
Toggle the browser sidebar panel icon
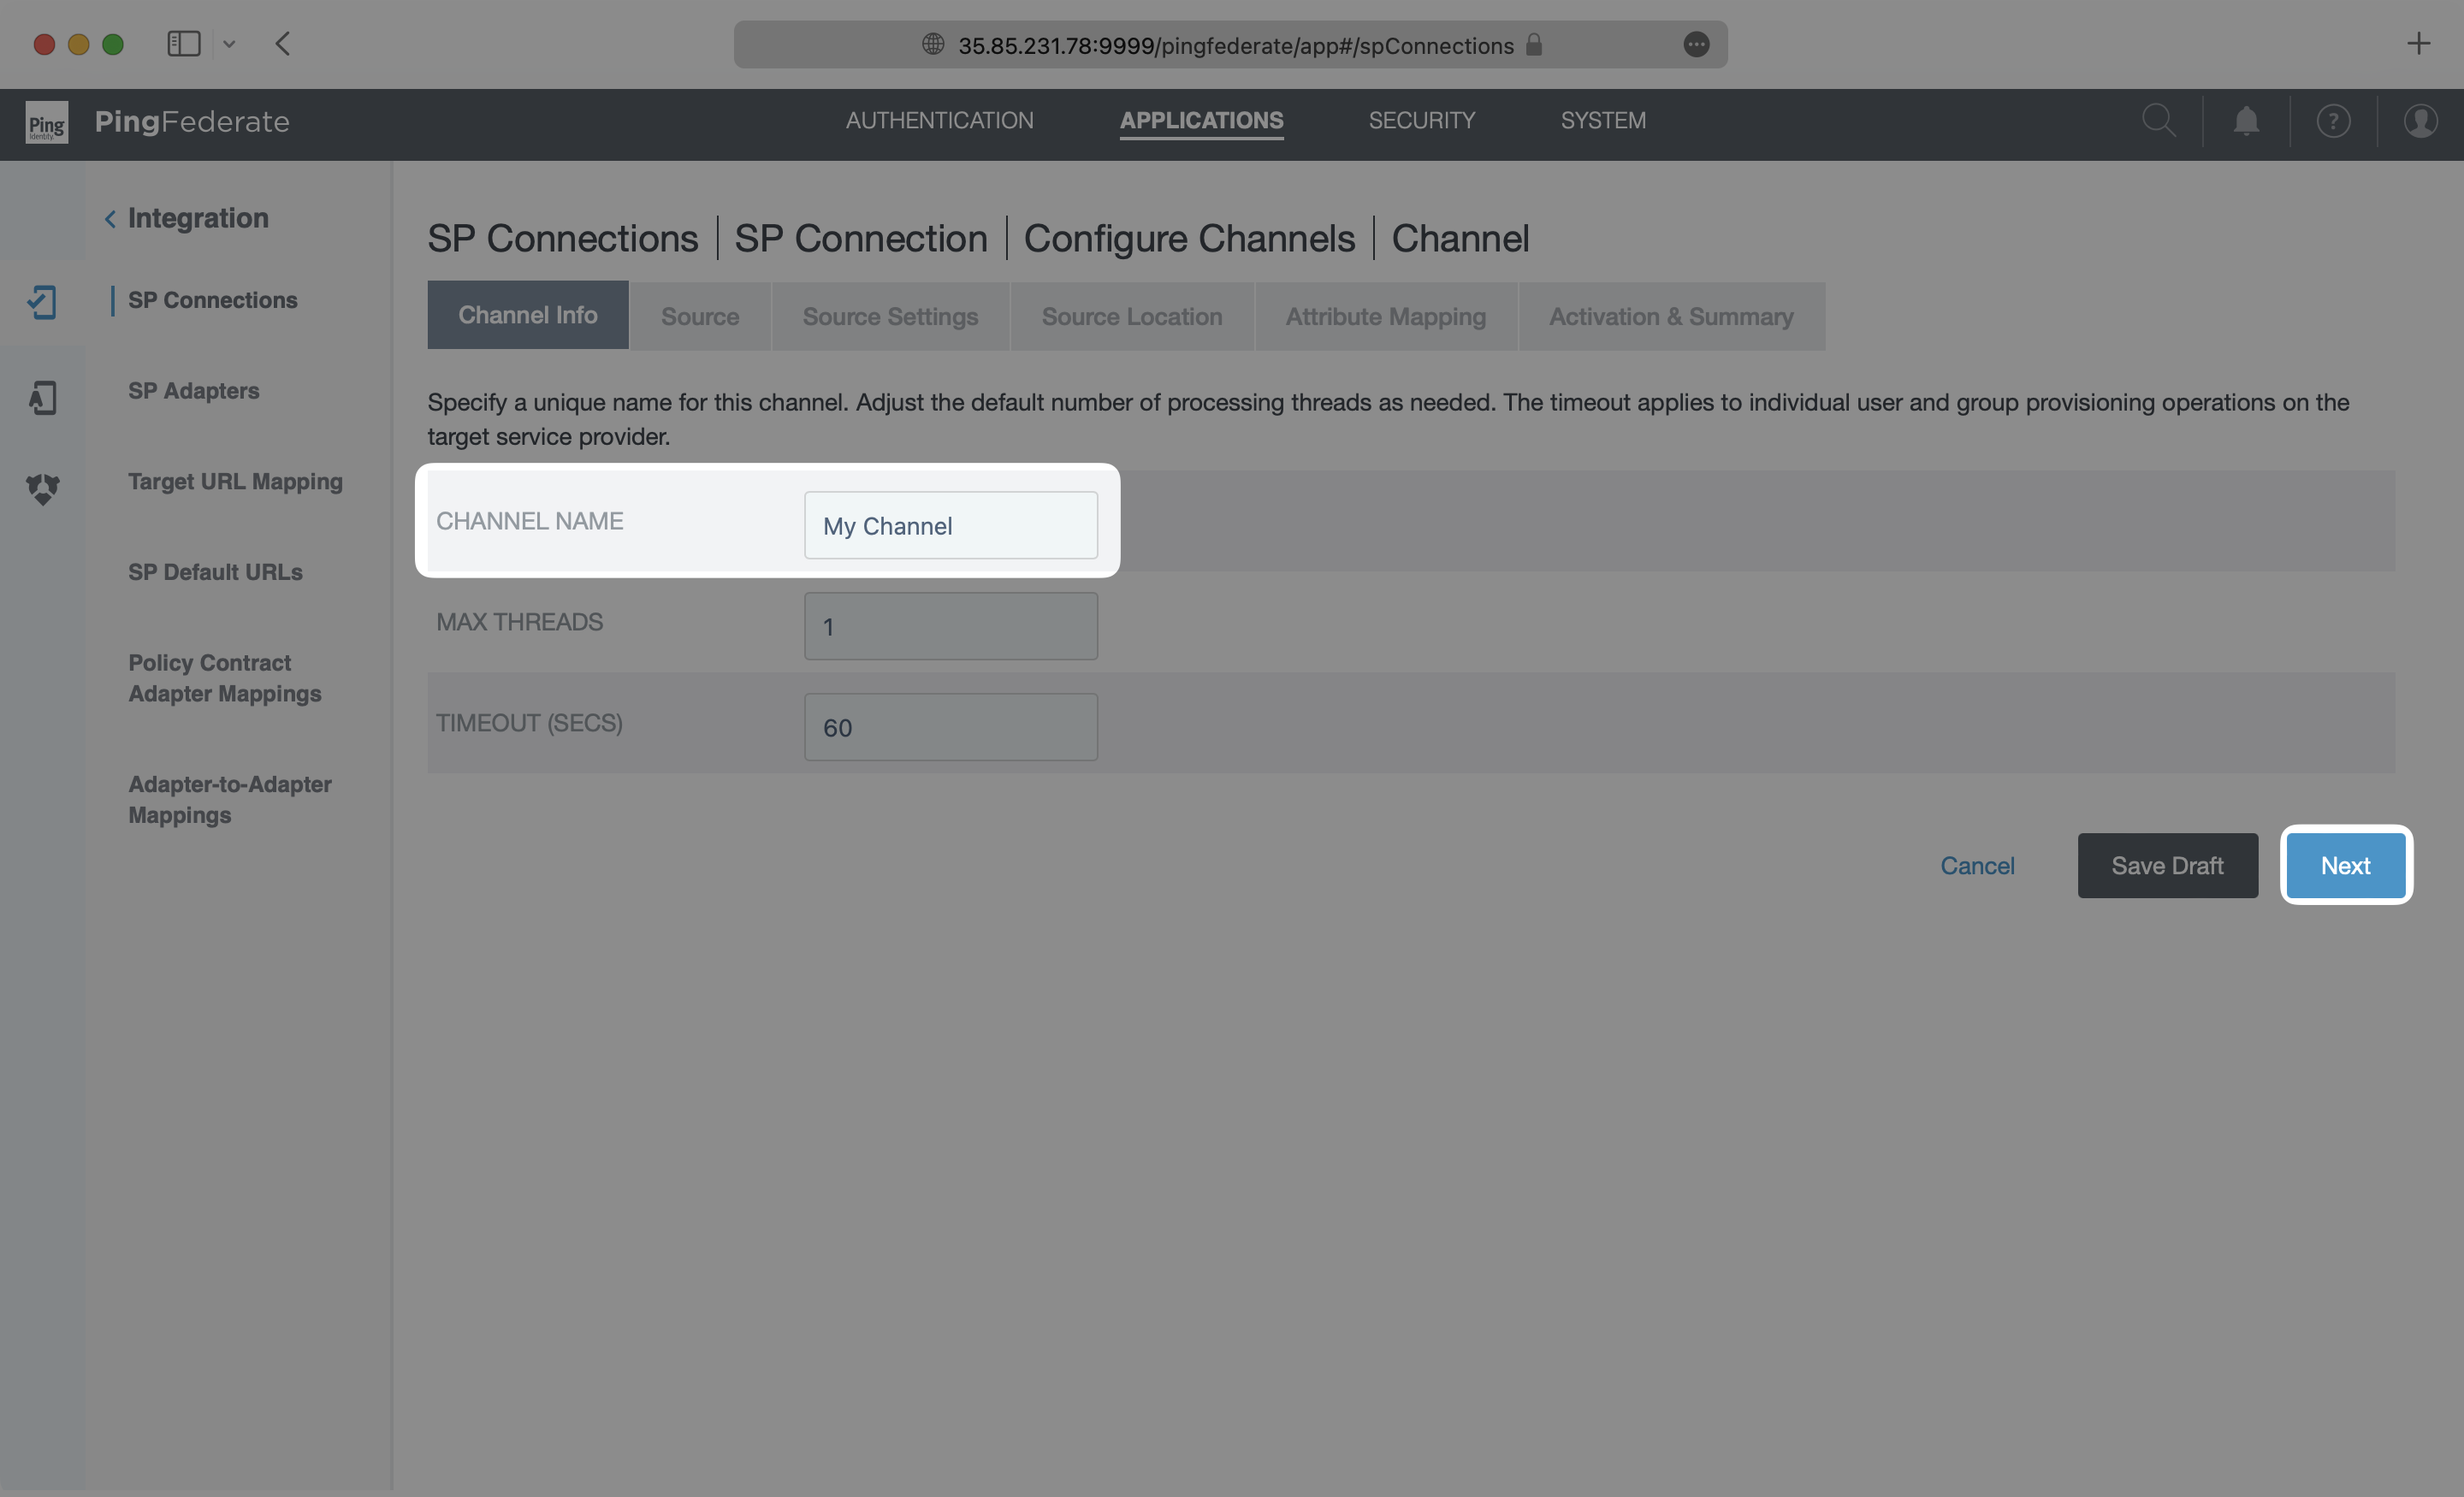pyautogui.click(x=184, y=43)
